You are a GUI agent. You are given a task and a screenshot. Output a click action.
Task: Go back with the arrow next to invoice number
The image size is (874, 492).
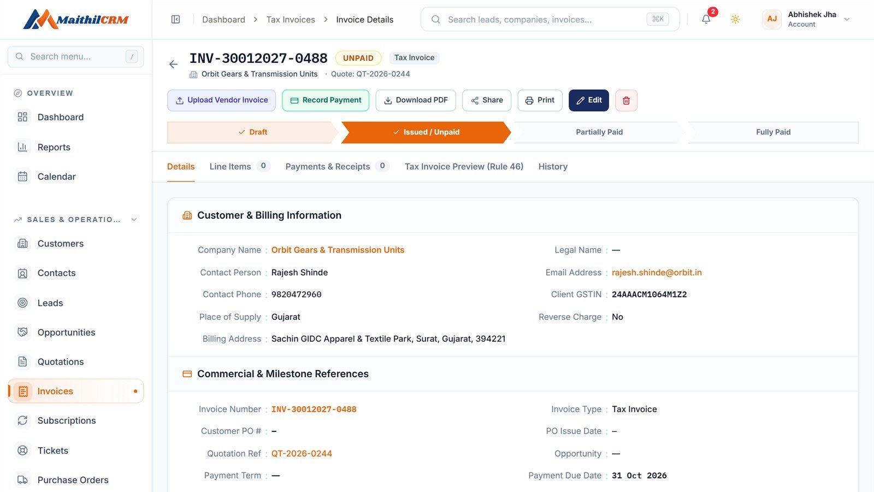pos(173,65)
